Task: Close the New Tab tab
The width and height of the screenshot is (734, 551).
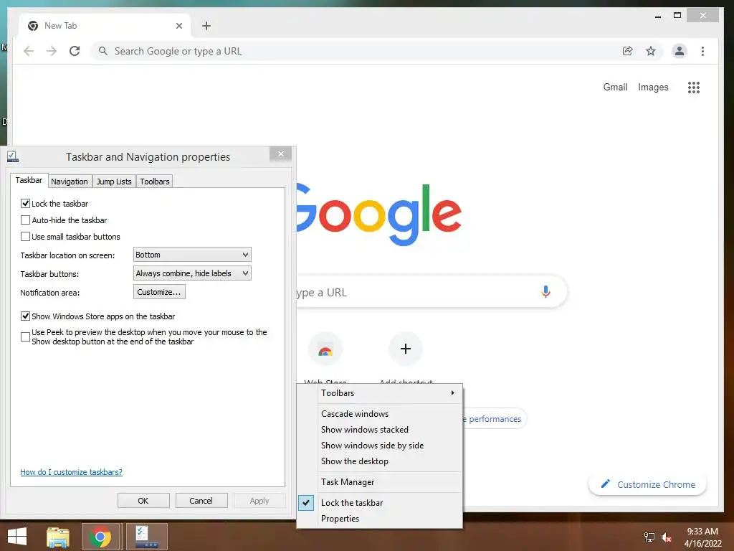Action: 178,26
